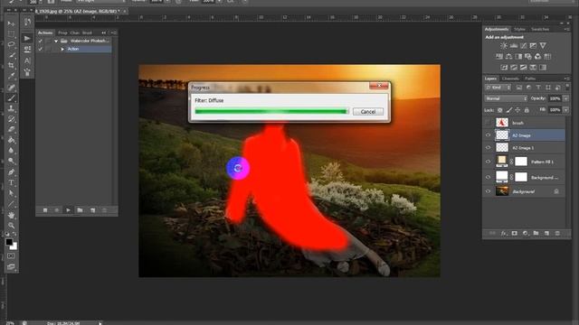Image resolution: width=579 pixels, height=325 pixels.
Task: Open the Adjustments panel menu
Action: [x=566, y=29]
